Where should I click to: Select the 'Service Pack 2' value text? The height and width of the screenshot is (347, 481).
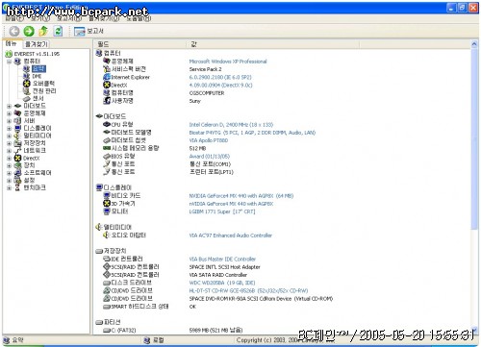pos(205,69)
